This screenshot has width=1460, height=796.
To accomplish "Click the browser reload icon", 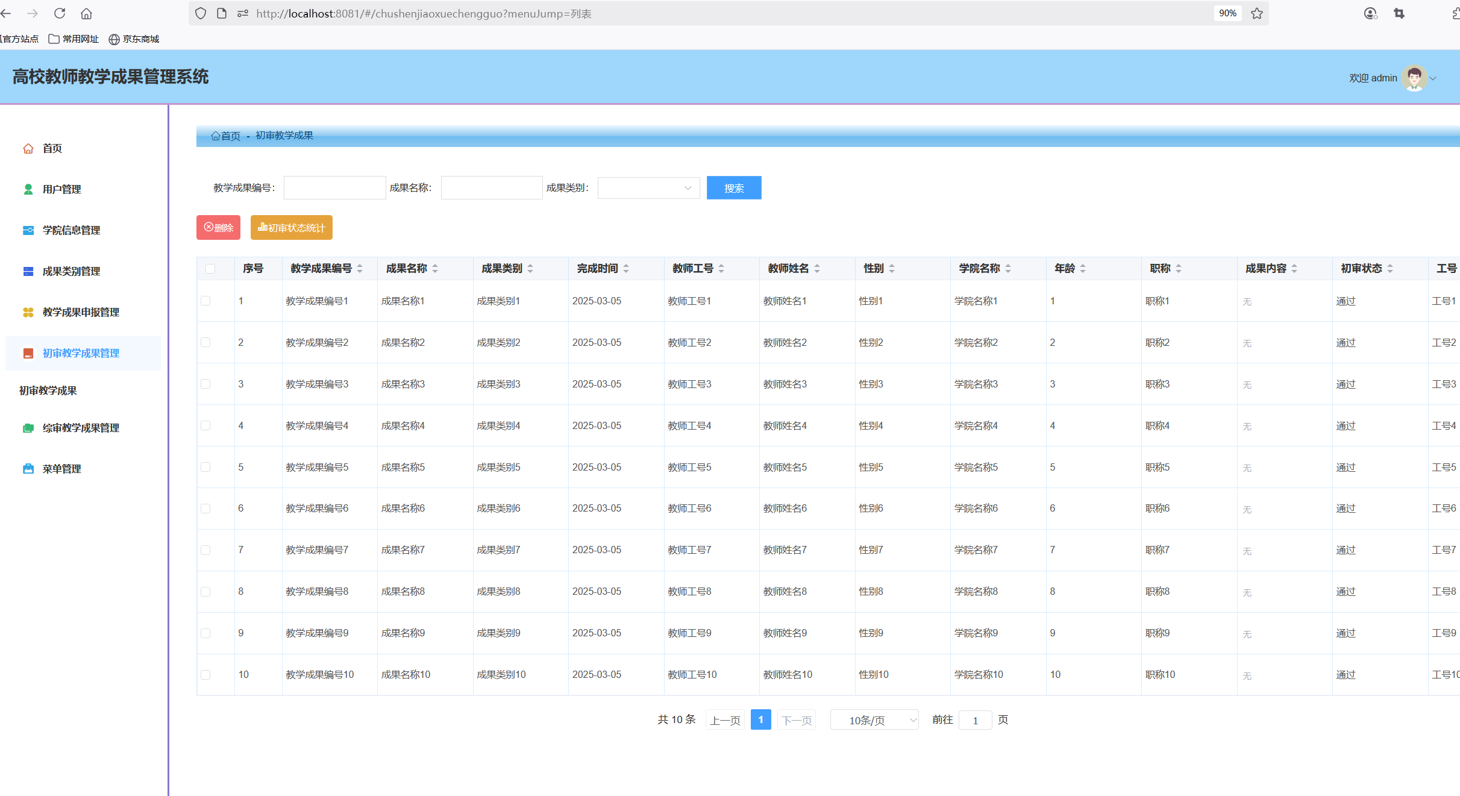I will 60,13.
